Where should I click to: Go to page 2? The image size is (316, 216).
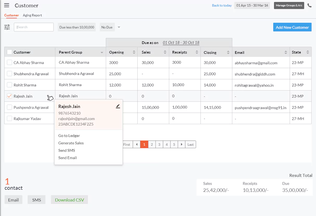(152, 144)
